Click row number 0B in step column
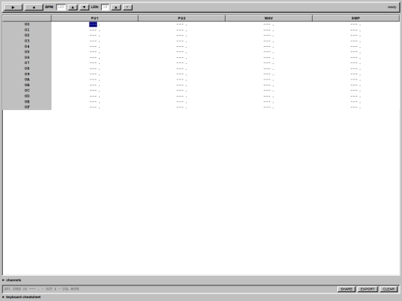The width and height of the screenshot is (402, 301). point(27,85)
